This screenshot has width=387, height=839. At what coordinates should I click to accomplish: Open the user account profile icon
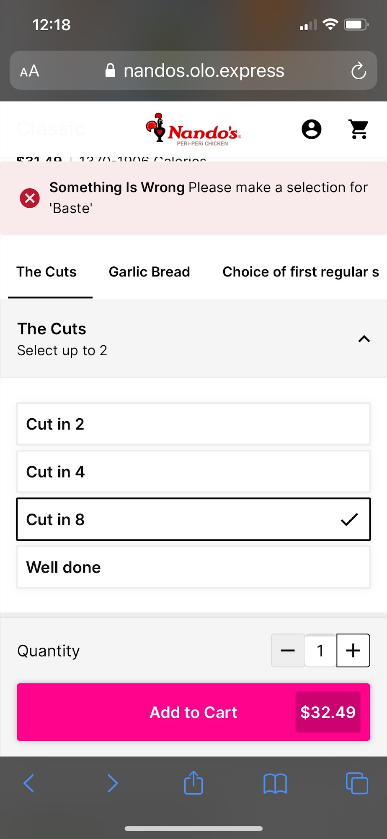click(x=311, y=129)
